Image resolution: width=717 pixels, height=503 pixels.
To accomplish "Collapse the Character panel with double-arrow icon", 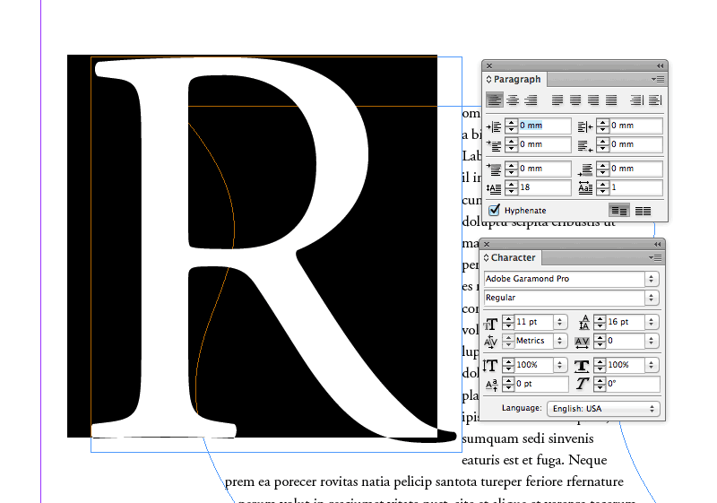I will 657,244.
